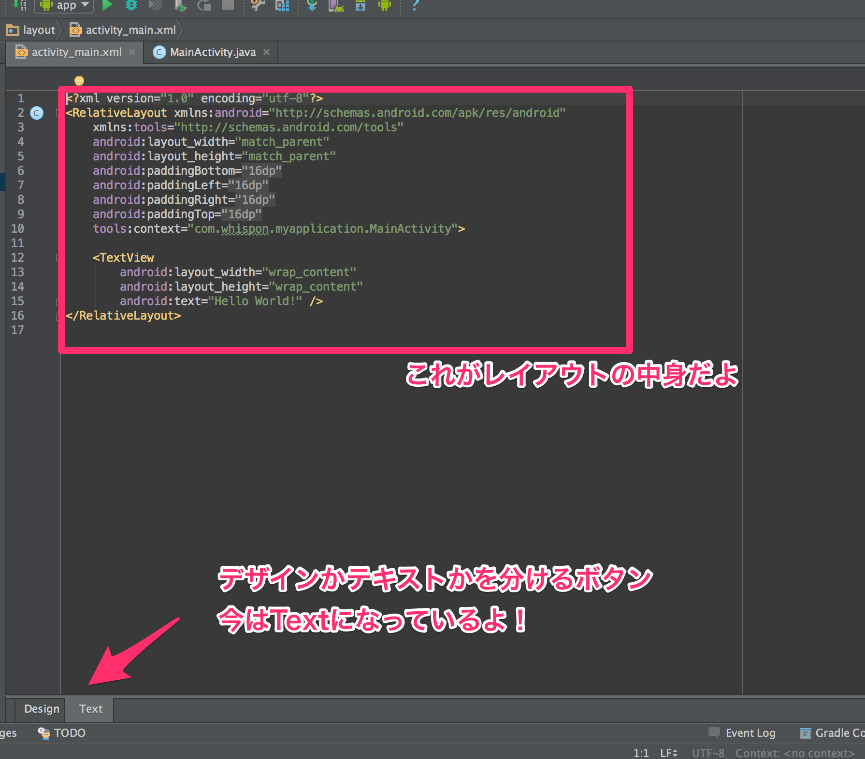This screenshot has height=759, width=865.
Task: Click paddingTop 16dp value
Action: 241,214
